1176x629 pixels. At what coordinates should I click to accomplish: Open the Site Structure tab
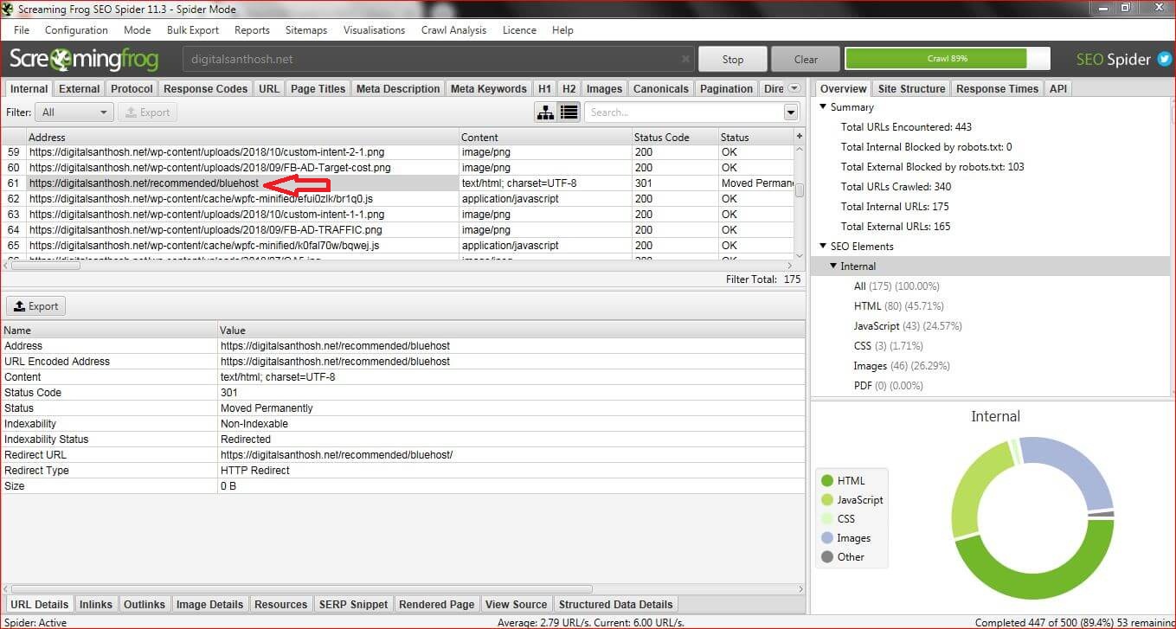[911, 88]
